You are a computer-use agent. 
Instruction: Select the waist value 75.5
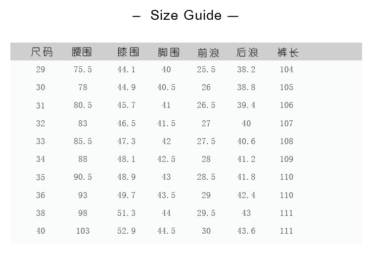83,70
